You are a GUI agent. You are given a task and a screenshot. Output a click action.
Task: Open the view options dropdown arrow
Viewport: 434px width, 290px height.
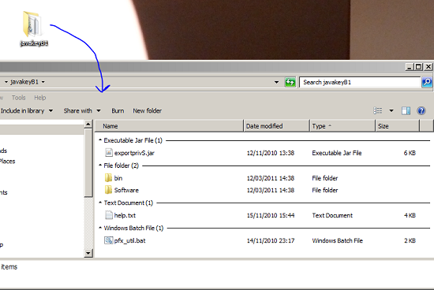tap(391, 111)
